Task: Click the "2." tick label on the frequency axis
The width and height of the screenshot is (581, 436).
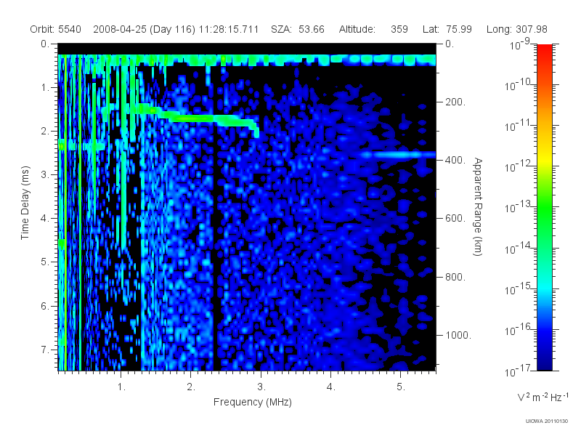Action: point(191,387)
